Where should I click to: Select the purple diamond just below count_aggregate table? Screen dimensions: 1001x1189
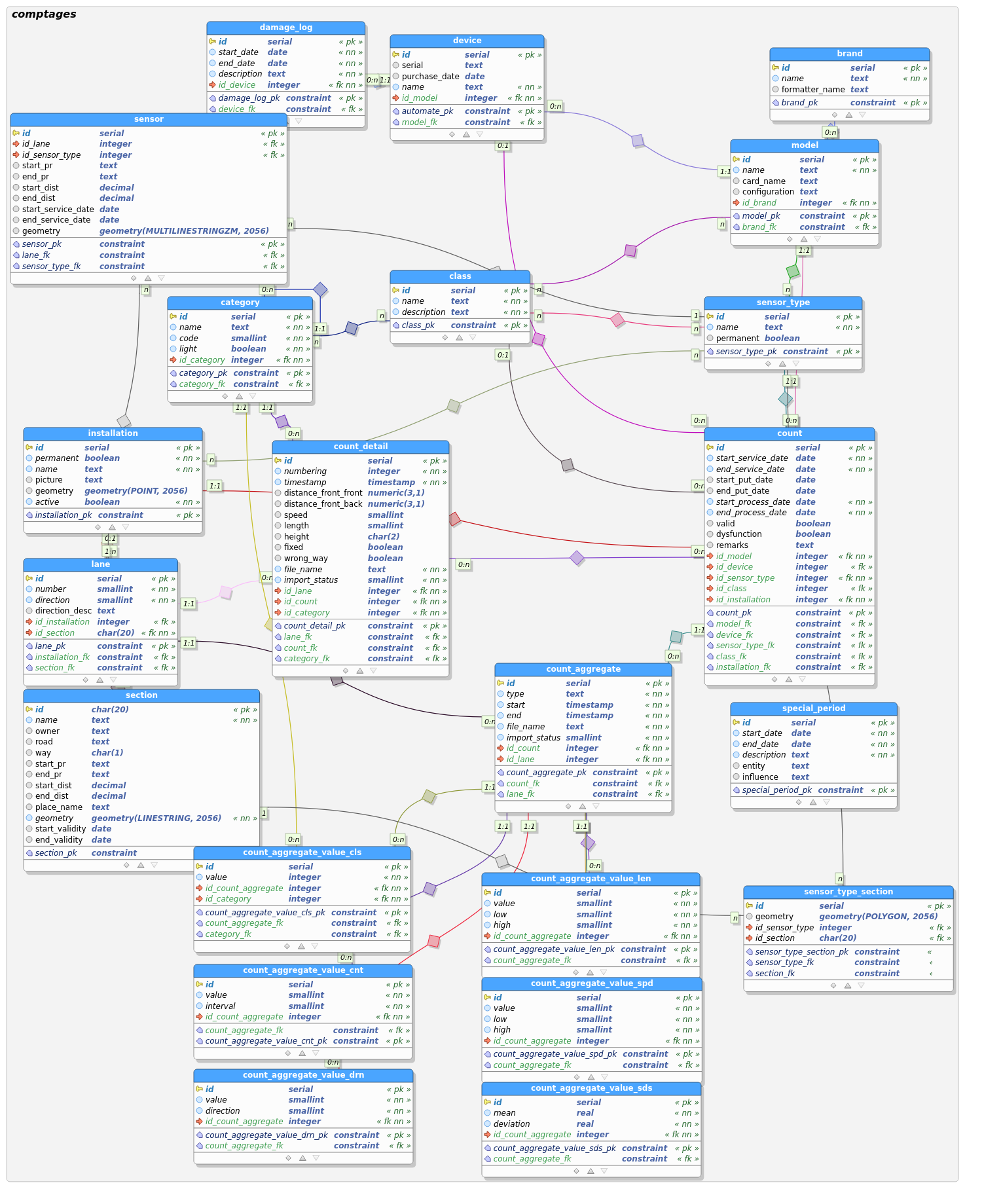point(588,843)
